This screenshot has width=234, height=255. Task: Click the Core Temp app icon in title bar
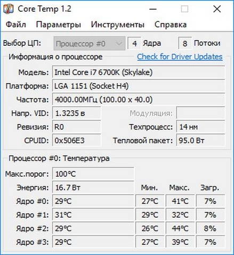pos(9,9)
